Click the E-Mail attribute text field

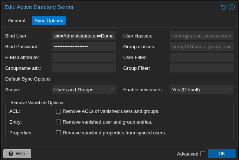click(x=84, y=57)
